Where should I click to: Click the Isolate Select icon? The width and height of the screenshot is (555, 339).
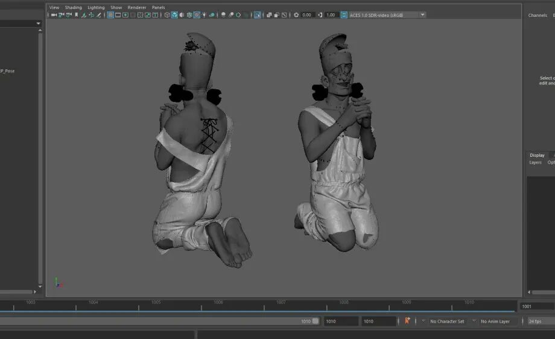(x=258, y=14)
